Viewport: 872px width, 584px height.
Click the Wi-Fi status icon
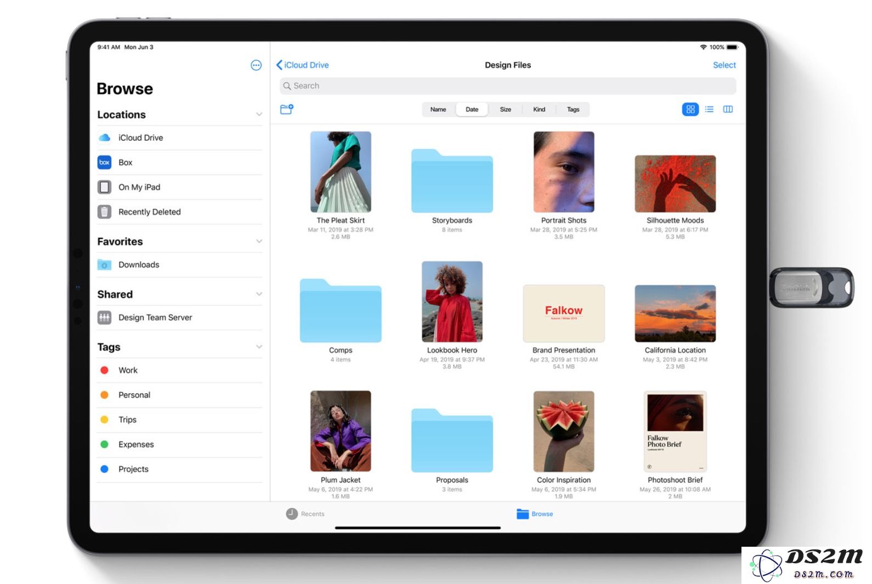pos(703,47)
